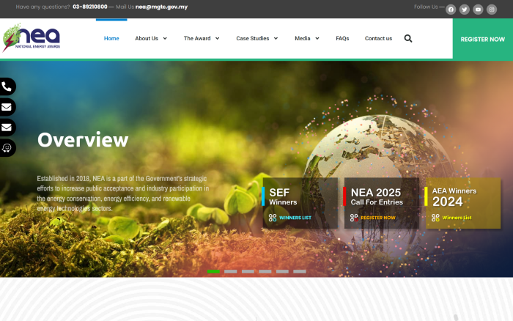This screenshot has width=513, height=321.
Task: Select the fourth slide indicator
Action: [265, 272]
